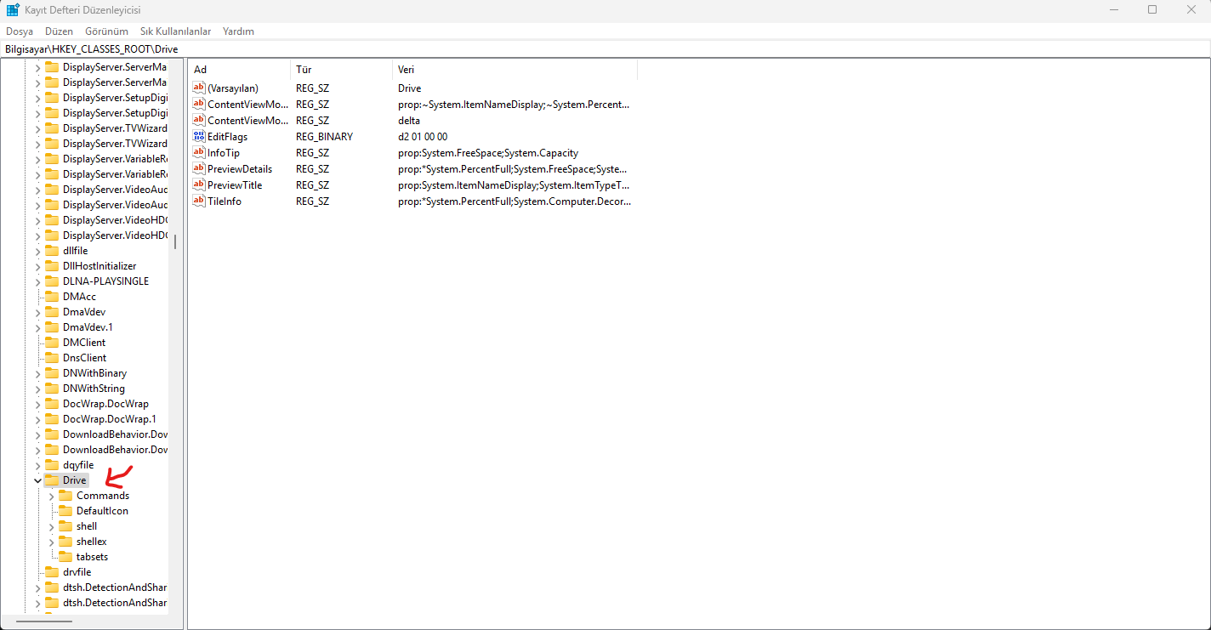The height and width of the screenshot is (630, 1211).
Task: Click the DocWrap.DocWrap.1 folder icon
Action: pyautogui.click(x=52, y=419)
